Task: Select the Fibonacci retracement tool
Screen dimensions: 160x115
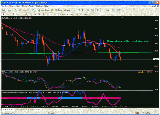Action: click(31, 14)
